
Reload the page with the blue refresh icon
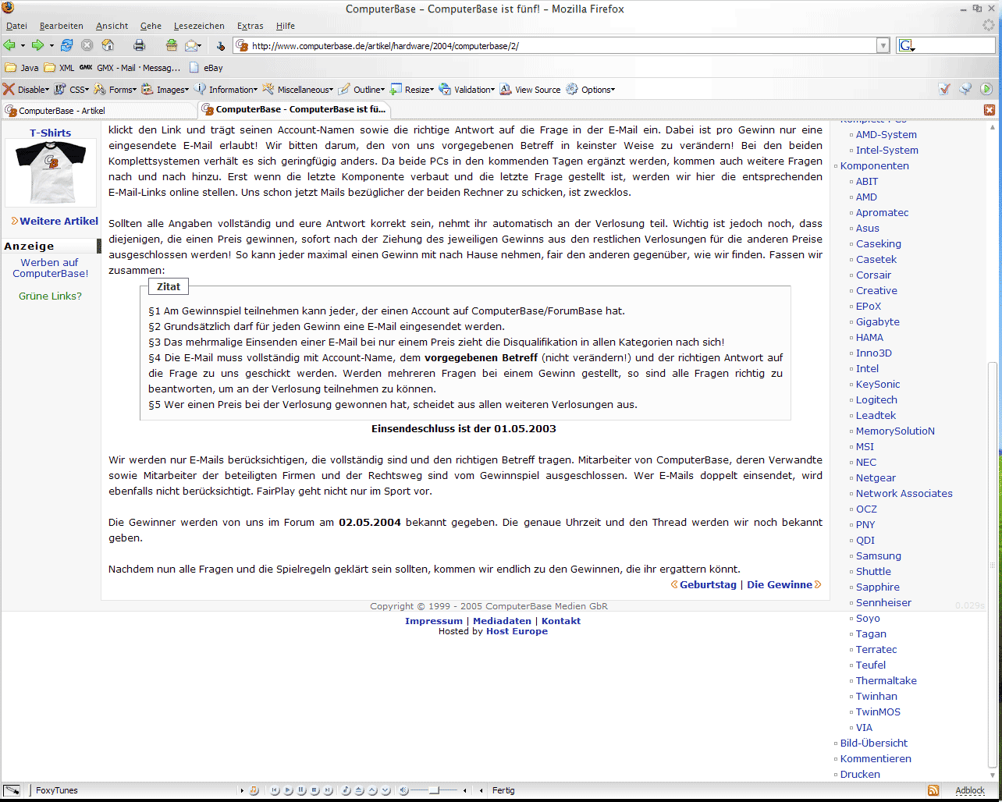(x=66, y=46)
